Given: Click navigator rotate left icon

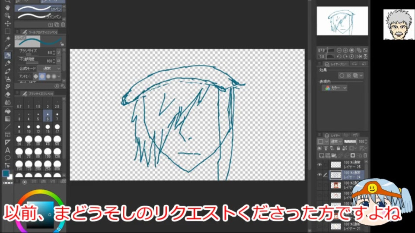Looking at the screenshot, I should tap(339, 57).
